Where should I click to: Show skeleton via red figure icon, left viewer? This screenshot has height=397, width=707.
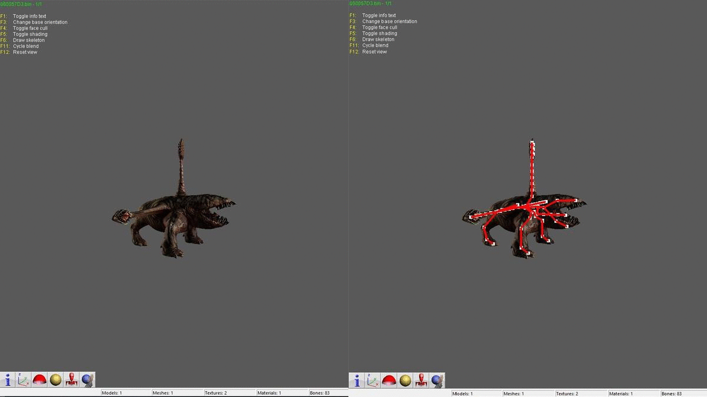coord(71,380)
